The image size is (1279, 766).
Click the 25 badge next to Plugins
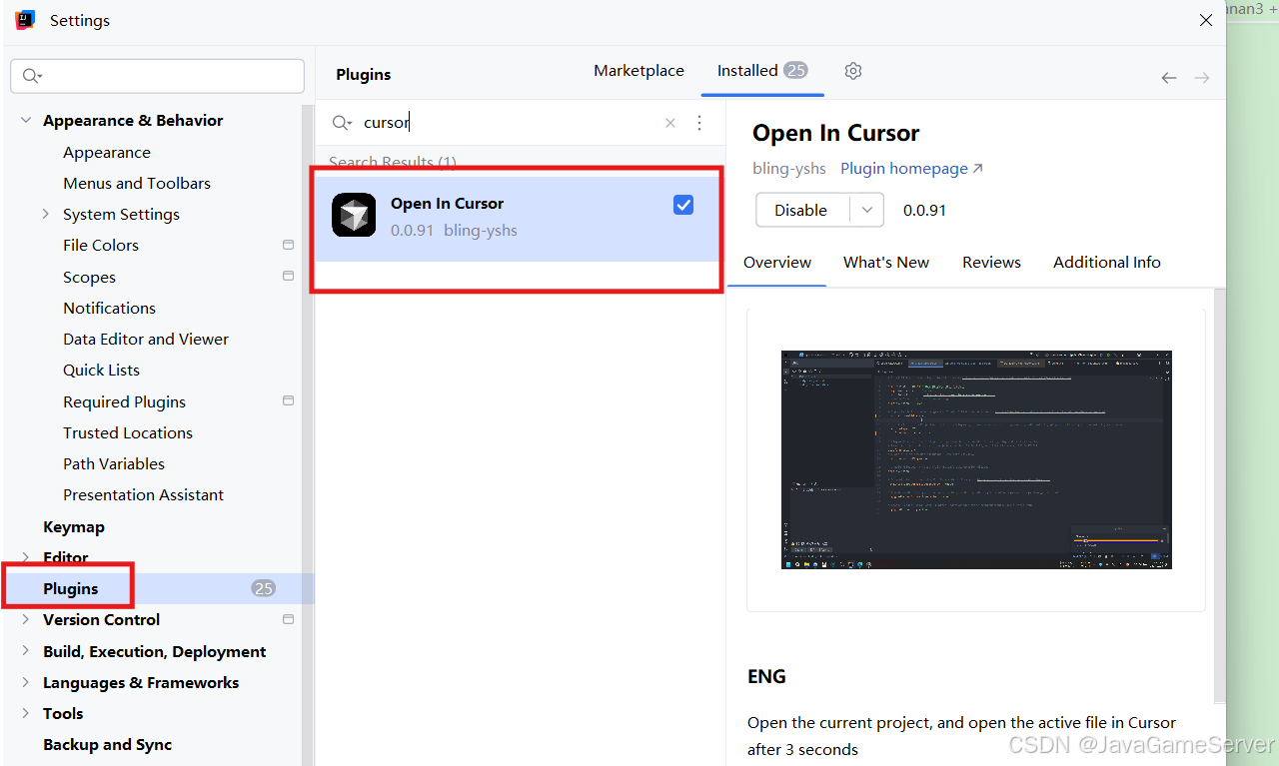coord(263,588)
